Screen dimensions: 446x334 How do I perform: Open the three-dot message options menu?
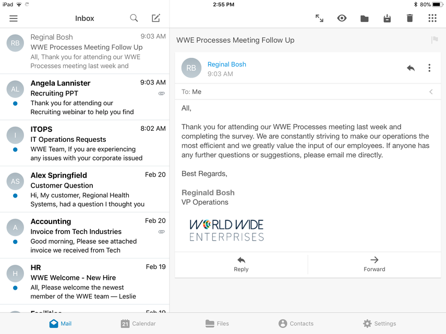click(429, 68)
